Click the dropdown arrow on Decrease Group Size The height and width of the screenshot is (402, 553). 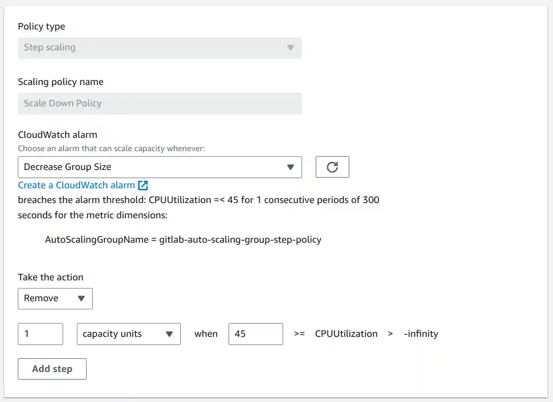coord(290,167)
